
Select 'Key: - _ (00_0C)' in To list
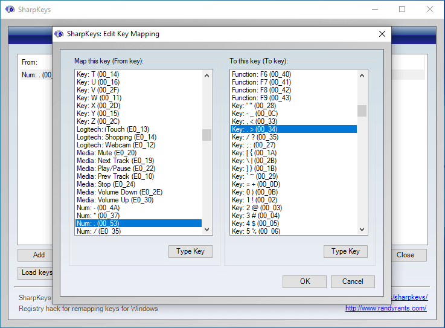(x=293, y=114)
